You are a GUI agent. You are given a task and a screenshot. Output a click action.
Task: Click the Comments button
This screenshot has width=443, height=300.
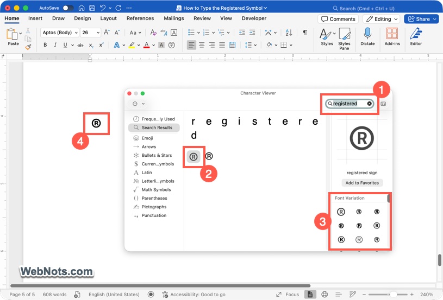(x=338, y=19)
